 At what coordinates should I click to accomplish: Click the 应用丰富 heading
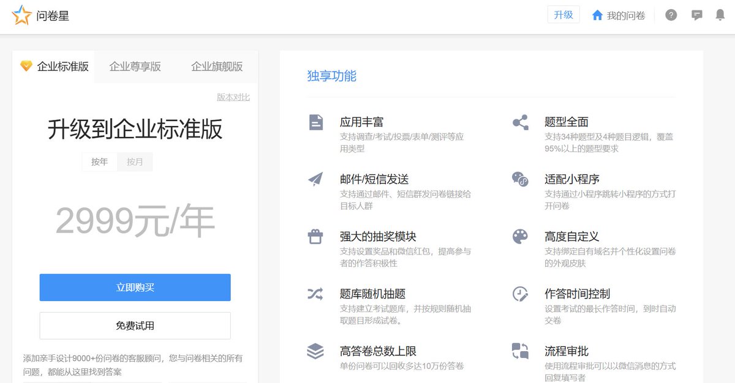pos(361,122)
